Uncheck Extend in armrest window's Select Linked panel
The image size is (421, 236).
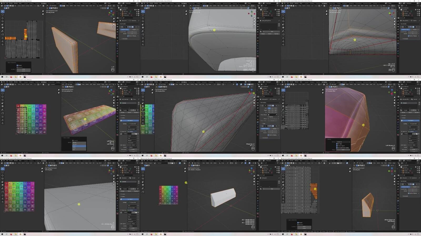(x=17, y=65)
